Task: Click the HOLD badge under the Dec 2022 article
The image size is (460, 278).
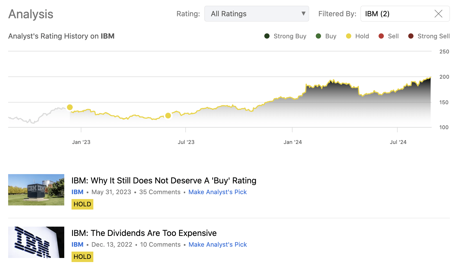Action: pyautogui.click(x=82, y=257)
